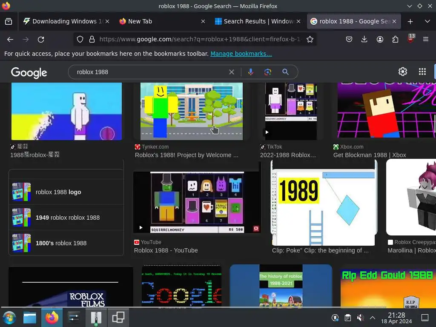436x327 pixels.
Task: Start Google voice search microphone
Action: [x=250, y=72]
